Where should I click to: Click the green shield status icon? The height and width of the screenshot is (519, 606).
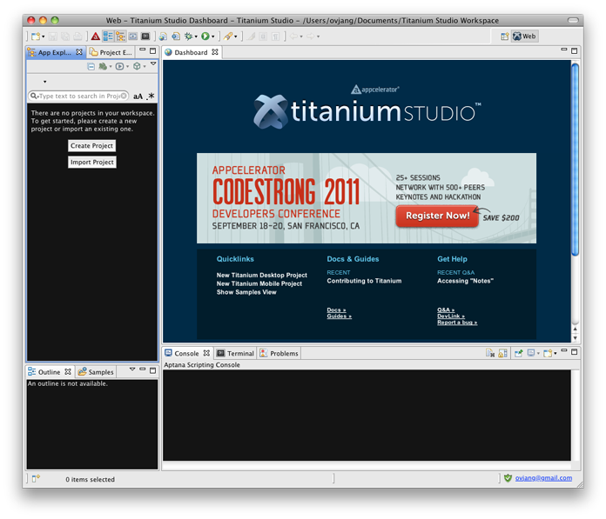tap(508, 478)
